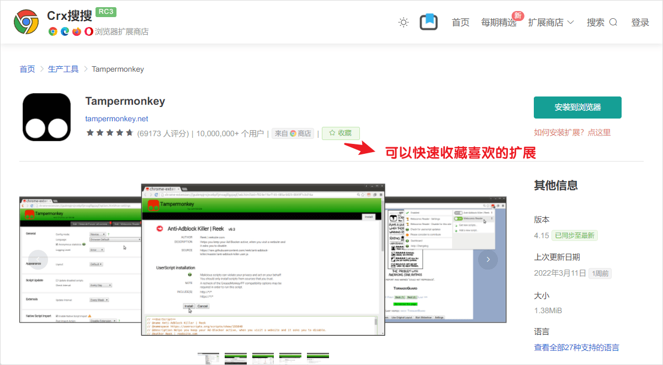This screenshot has height=365, width=663.
Task: Click the small Chrome browser icon in header
Action: tap(53, 31)
